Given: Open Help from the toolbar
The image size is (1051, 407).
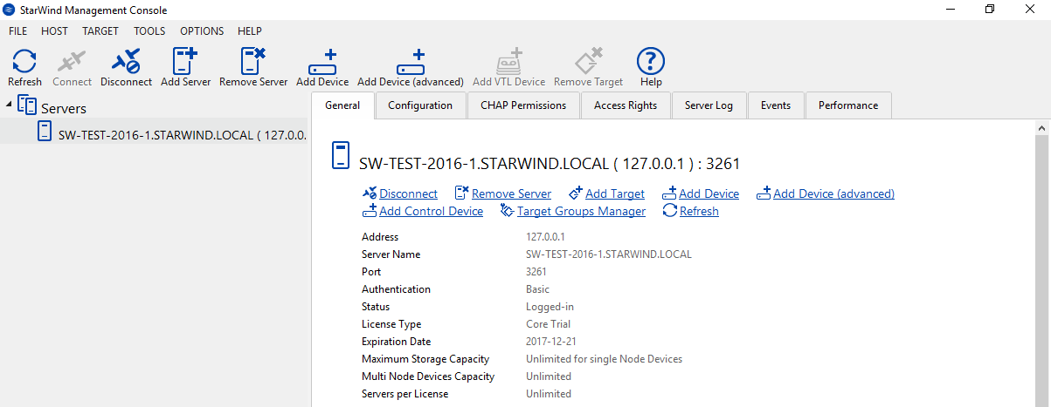Looking at the screenshot, I should coord(651,61).
